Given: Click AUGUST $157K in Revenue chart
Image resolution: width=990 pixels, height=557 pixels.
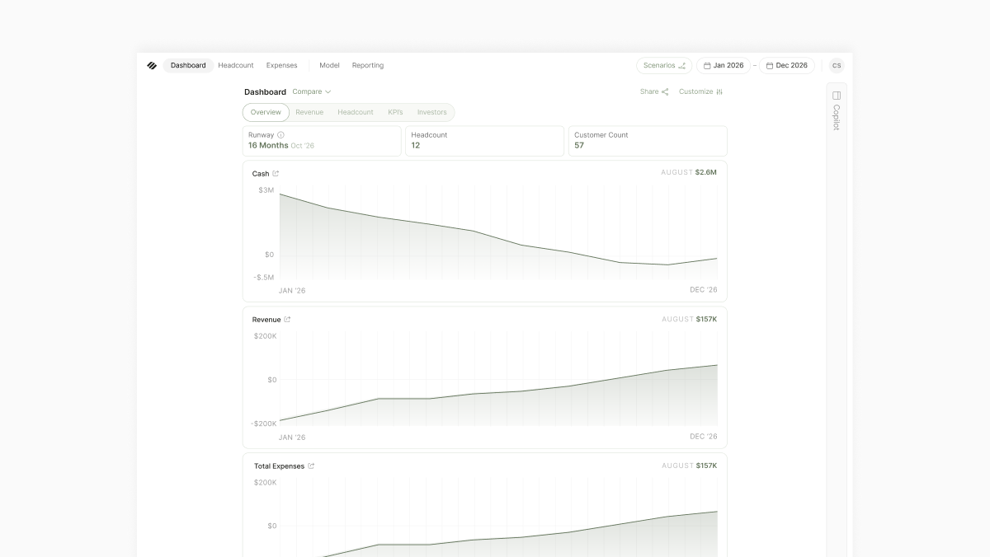Looking at the screenshot, I should pyautogui.click(x=689, y=319).
